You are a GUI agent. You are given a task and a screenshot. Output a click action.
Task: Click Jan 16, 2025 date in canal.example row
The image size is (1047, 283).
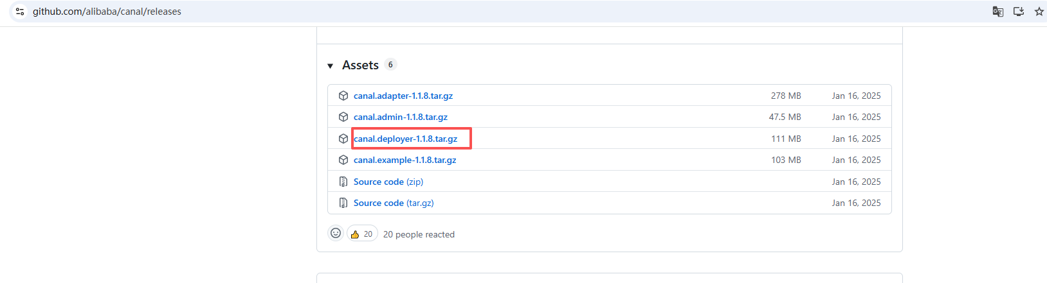856,160
